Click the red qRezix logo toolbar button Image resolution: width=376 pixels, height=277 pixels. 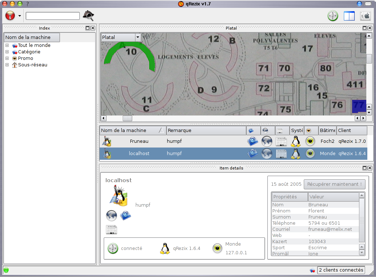(10, 16)
